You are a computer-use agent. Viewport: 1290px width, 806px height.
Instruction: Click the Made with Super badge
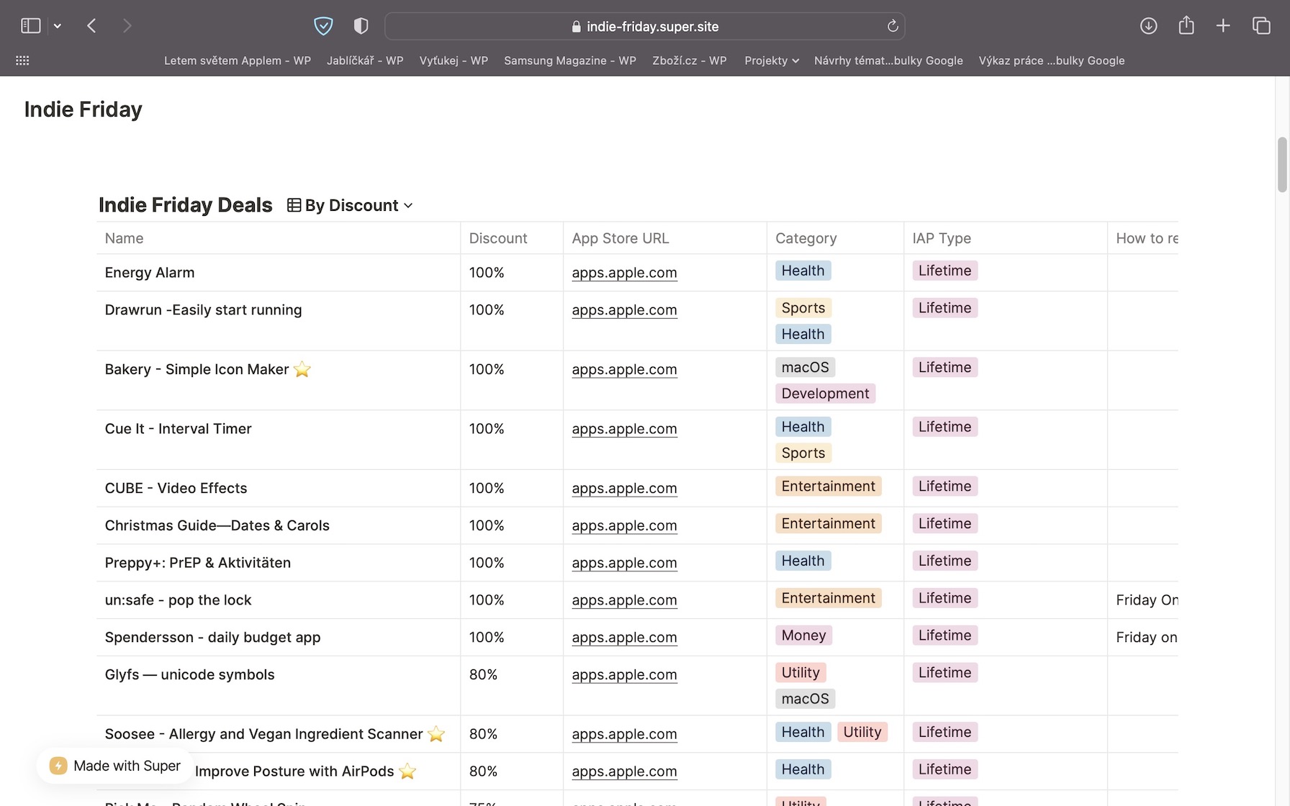pyautogui.click(x=115, y=766)
